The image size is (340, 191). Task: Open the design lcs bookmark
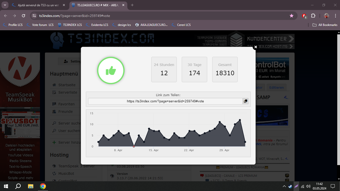[121, 25]
